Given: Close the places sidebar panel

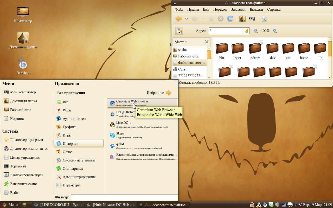Looking at the screenshot, I should (207, 42).
